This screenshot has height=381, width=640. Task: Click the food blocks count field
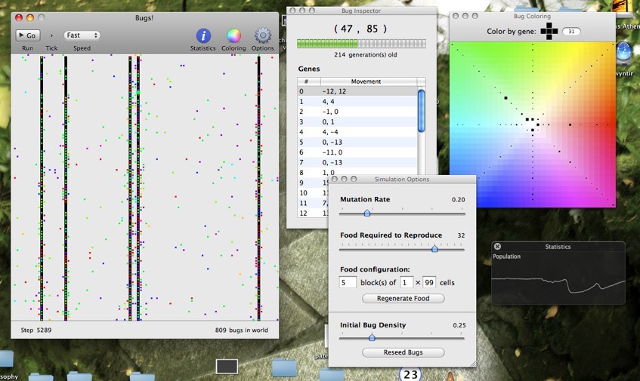[x=348, y=282]
